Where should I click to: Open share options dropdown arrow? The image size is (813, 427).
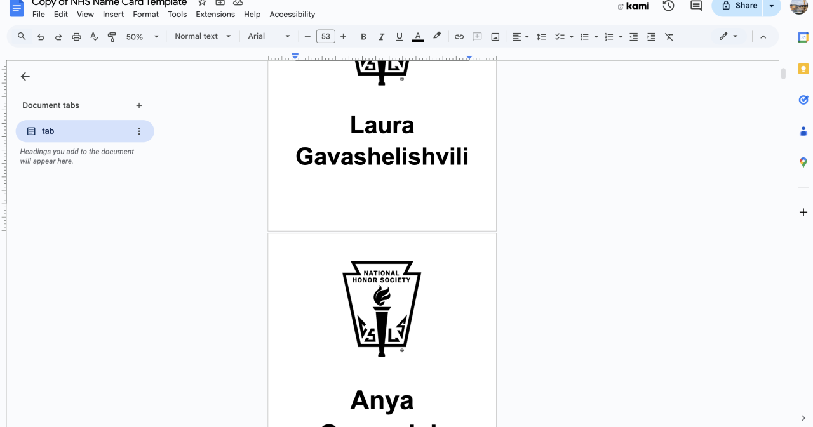click(772, 6)
